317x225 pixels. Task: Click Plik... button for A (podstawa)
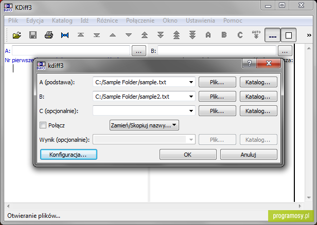(217, 82)
